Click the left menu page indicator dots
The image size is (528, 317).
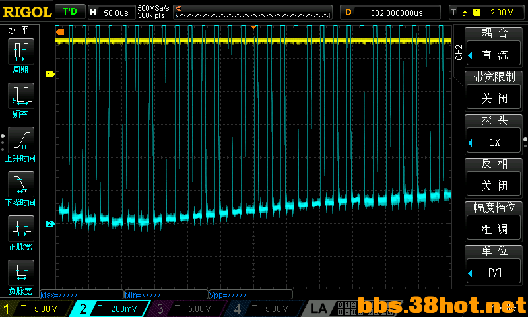pos(3,143)
